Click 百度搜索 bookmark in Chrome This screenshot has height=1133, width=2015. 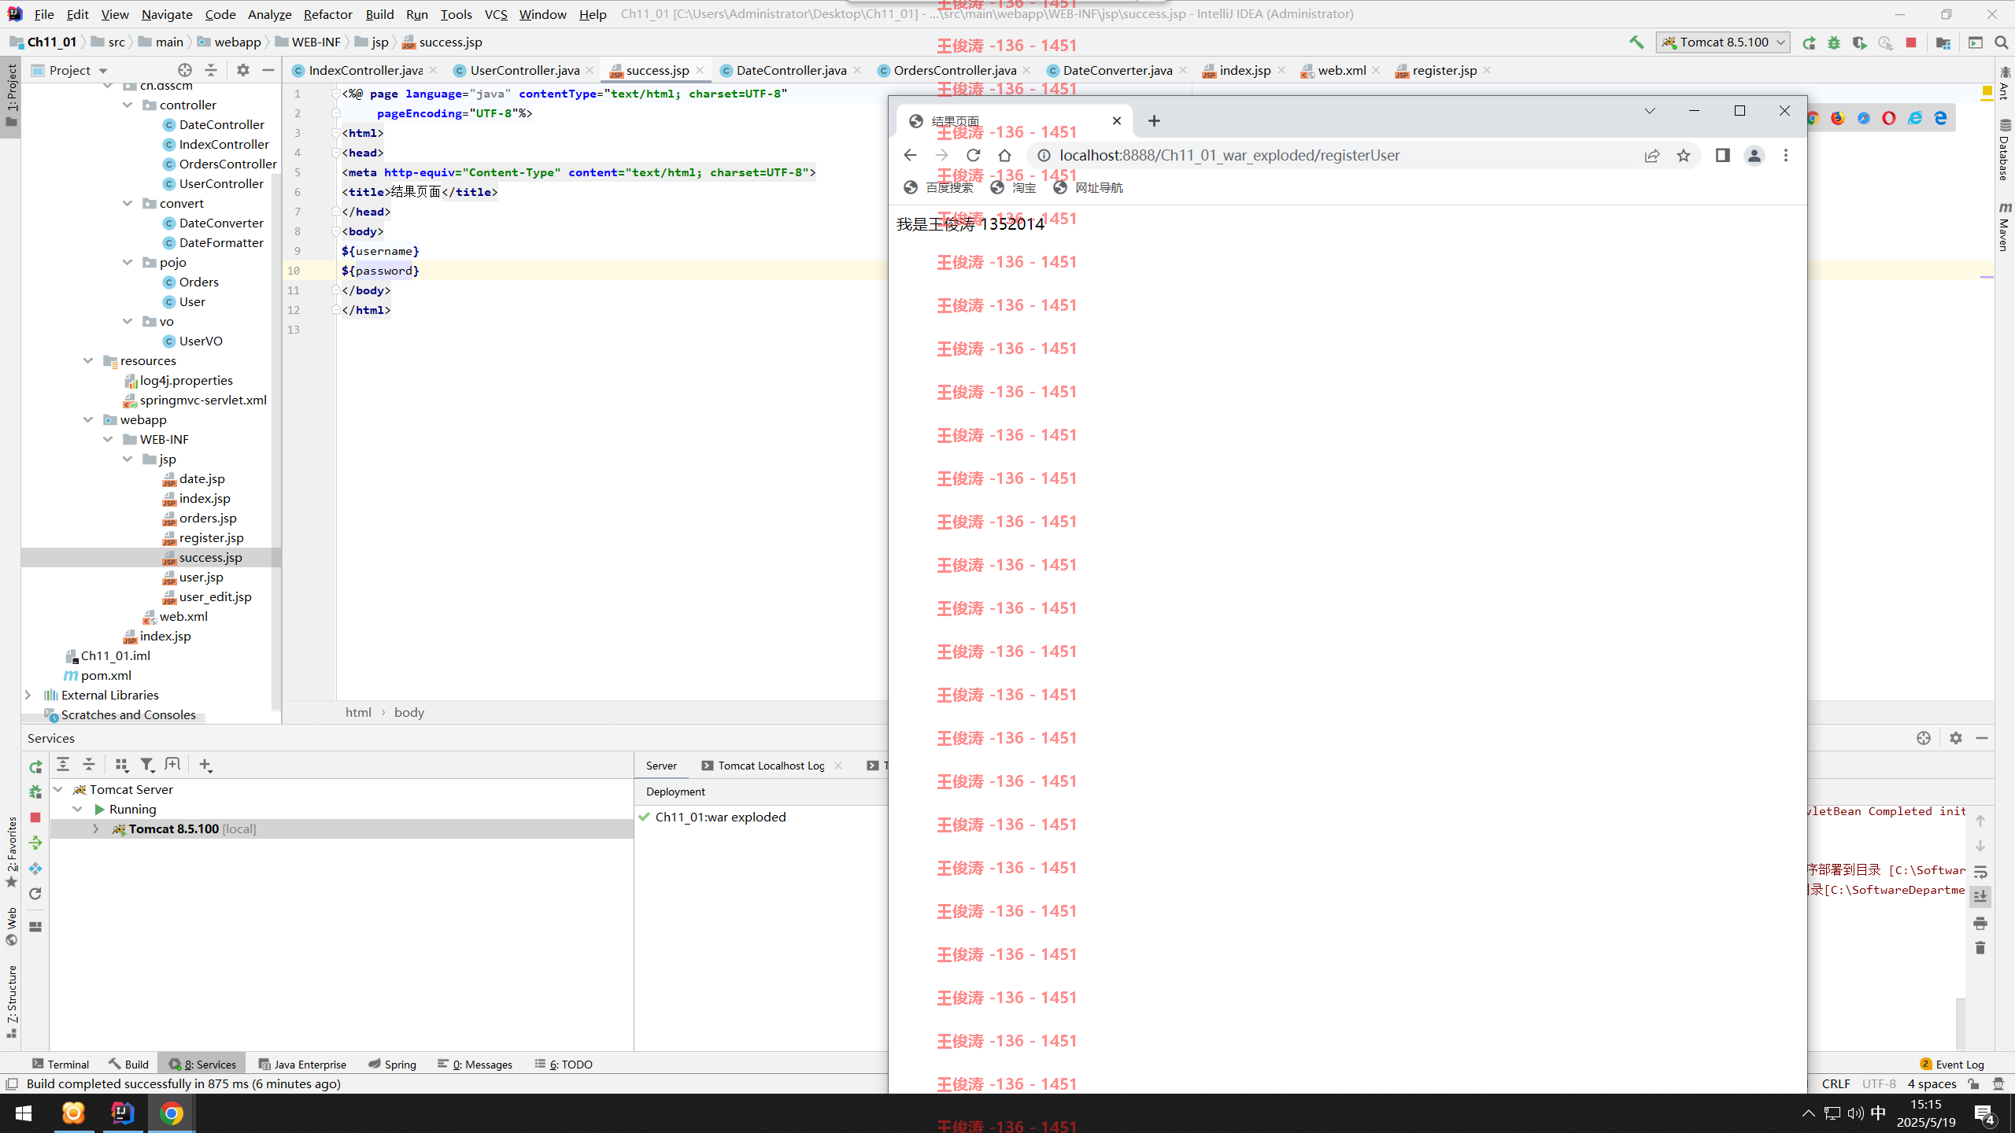point(939,187)
